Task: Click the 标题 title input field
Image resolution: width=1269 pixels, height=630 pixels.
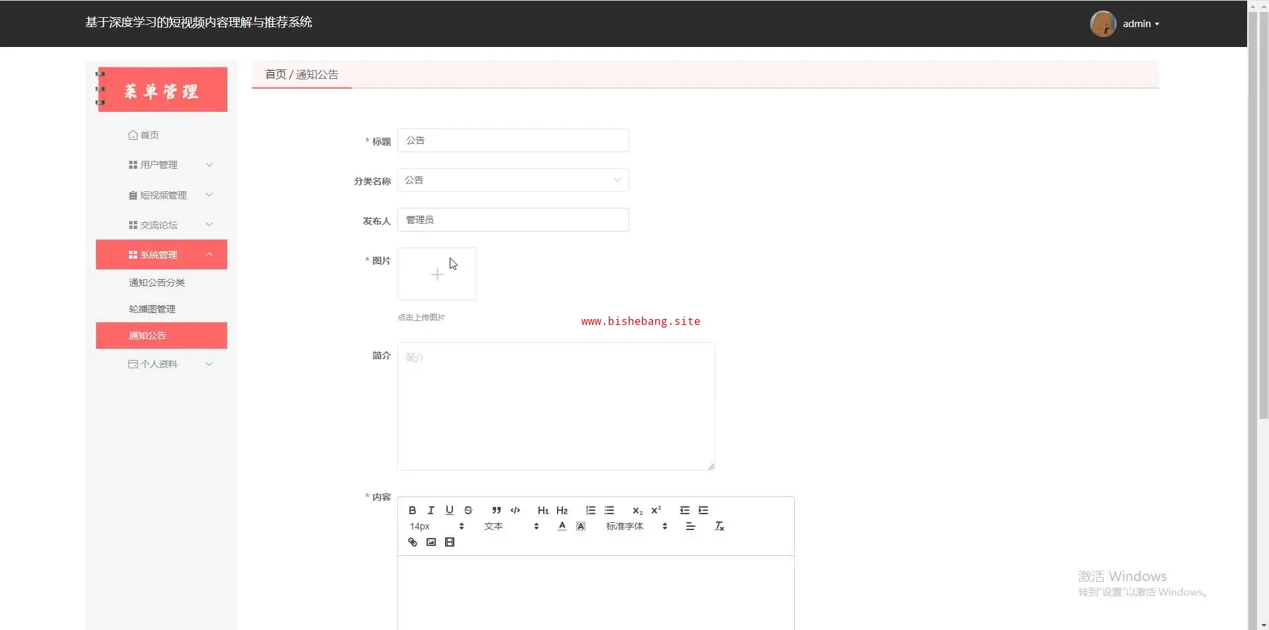Action: 513,140
